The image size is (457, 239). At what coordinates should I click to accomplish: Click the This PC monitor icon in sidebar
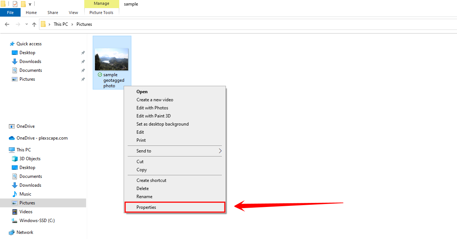pos(12,150)
